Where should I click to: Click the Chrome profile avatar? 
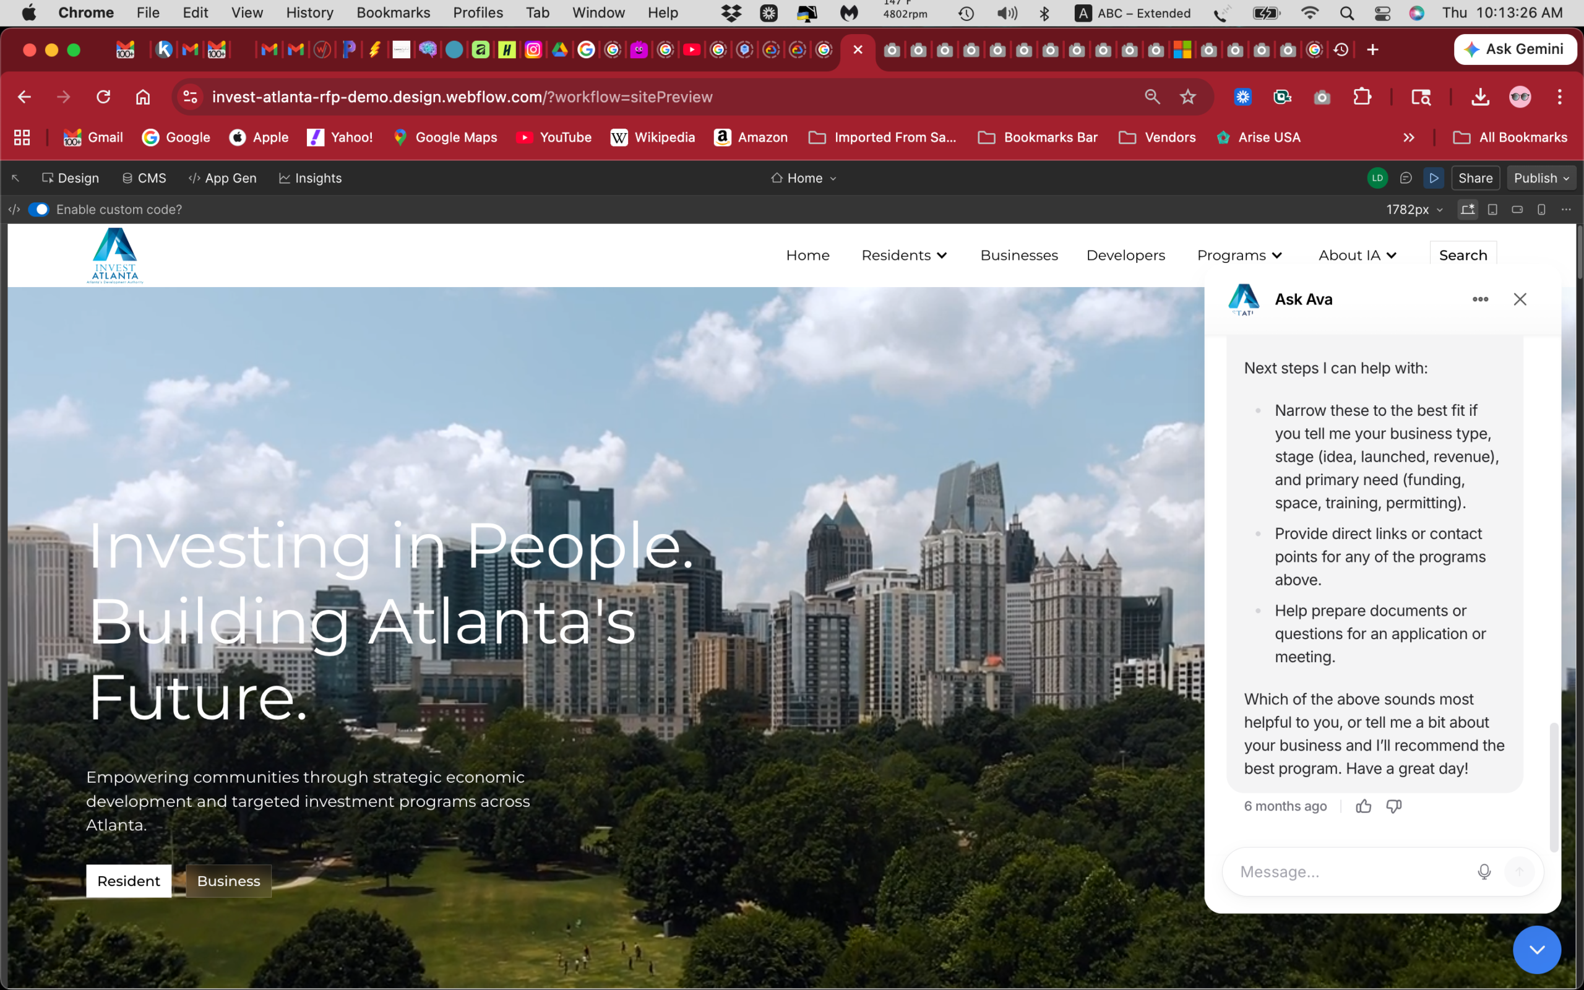(x=1520, y=97)
